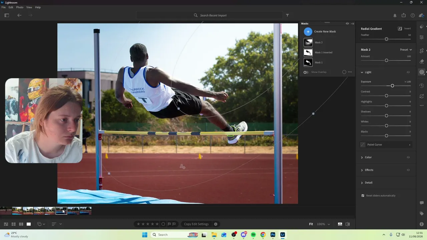427x240 pixels.
Task: Adjust the Contrast slider handle
Action: (386, 96)
